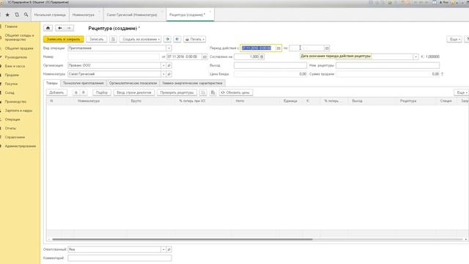Go to home page with house icon
The width and height of the screenshot is (469, 264).
point(48,28)
